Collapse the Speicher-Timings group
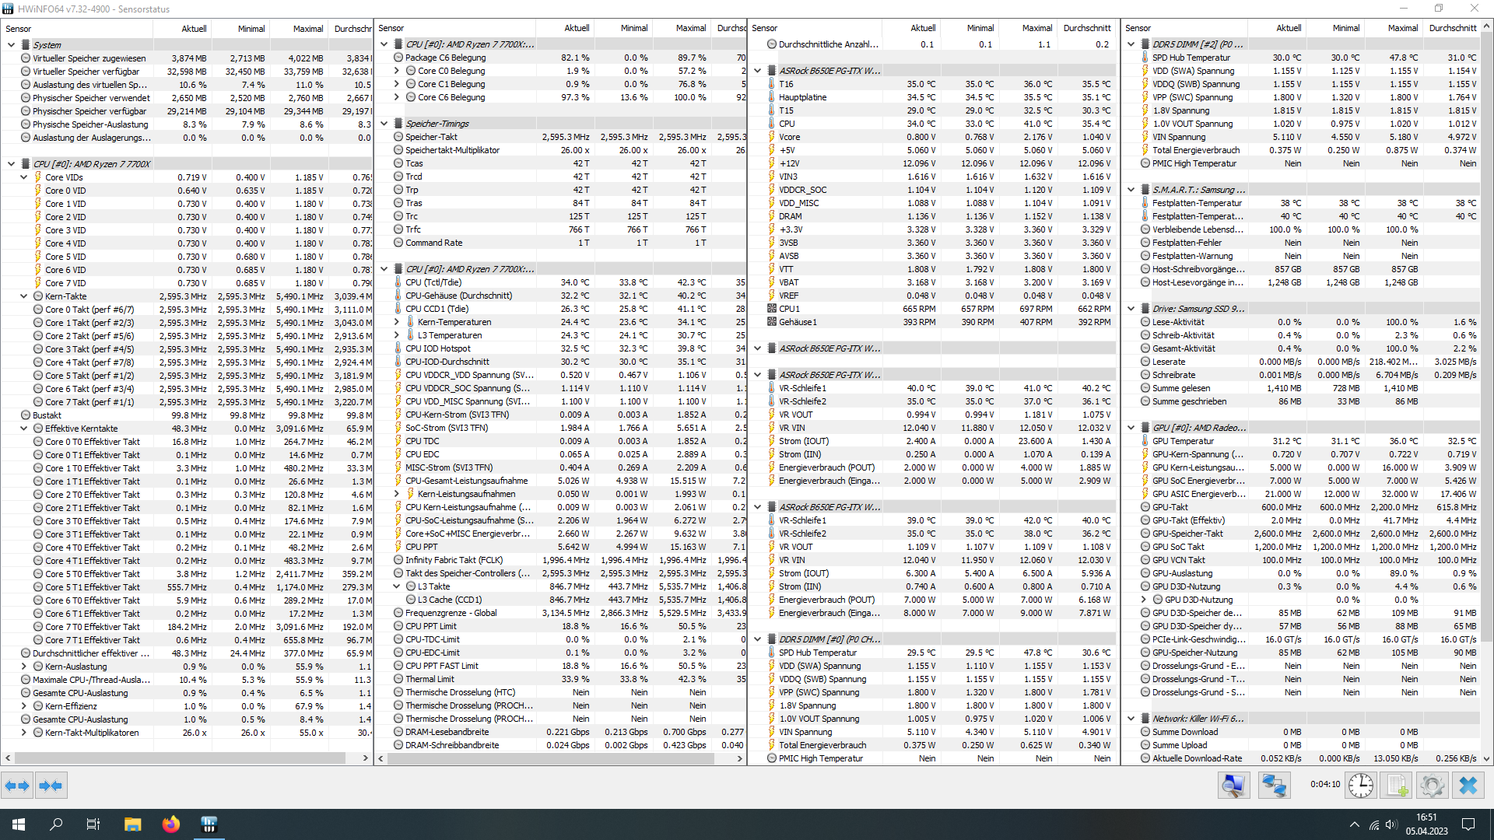1494x840 pixels. pos(384,124)
